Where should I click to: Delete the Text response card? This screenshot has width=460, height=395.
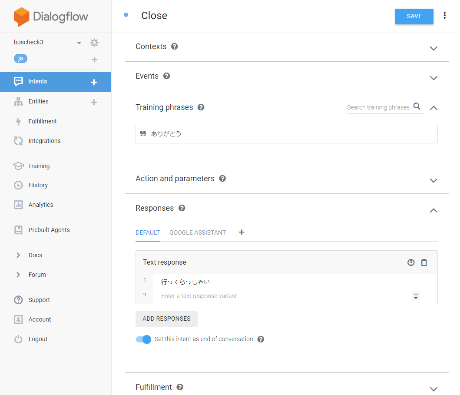click(x=424, y=262)
